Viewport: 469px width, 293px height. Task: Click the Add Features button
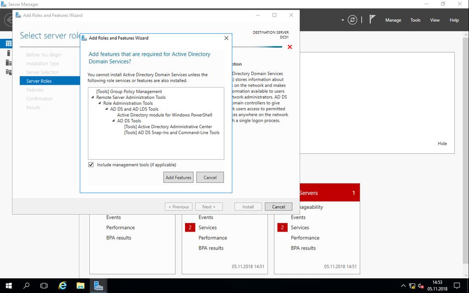pyautogui.click(x=178, y=177)
